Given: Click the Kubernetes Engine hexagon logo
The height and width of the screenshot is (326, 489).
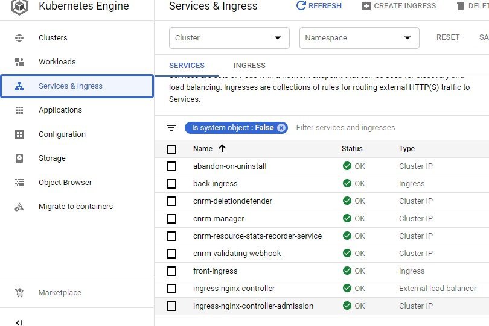Looking at the screenshot, I should click(x=19, y=7).
